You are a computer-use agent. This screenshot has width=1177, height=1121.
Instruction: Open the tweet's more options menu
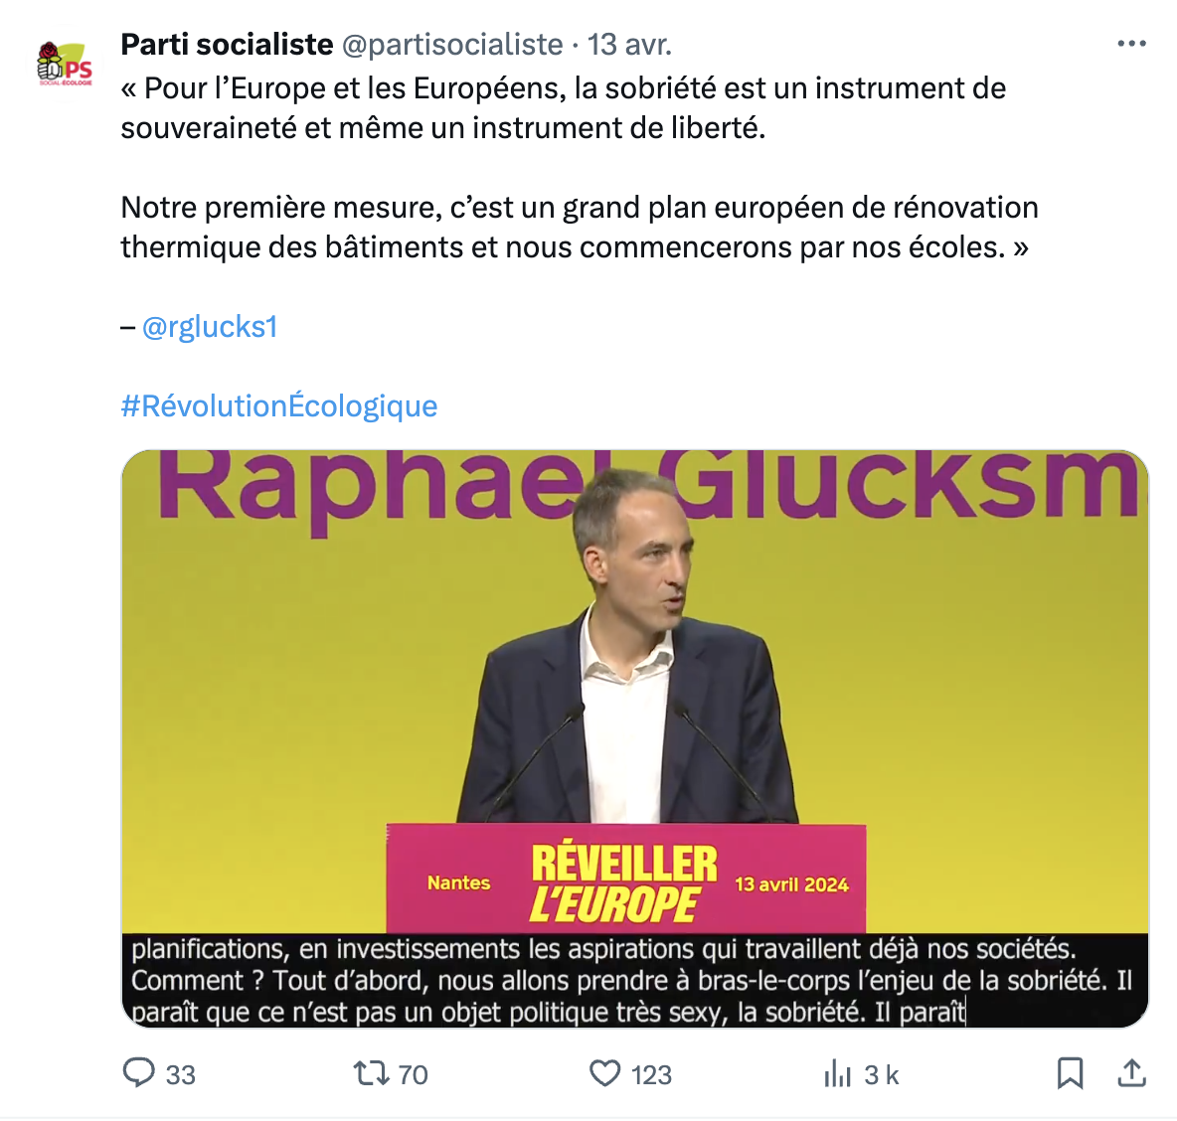1131,44
